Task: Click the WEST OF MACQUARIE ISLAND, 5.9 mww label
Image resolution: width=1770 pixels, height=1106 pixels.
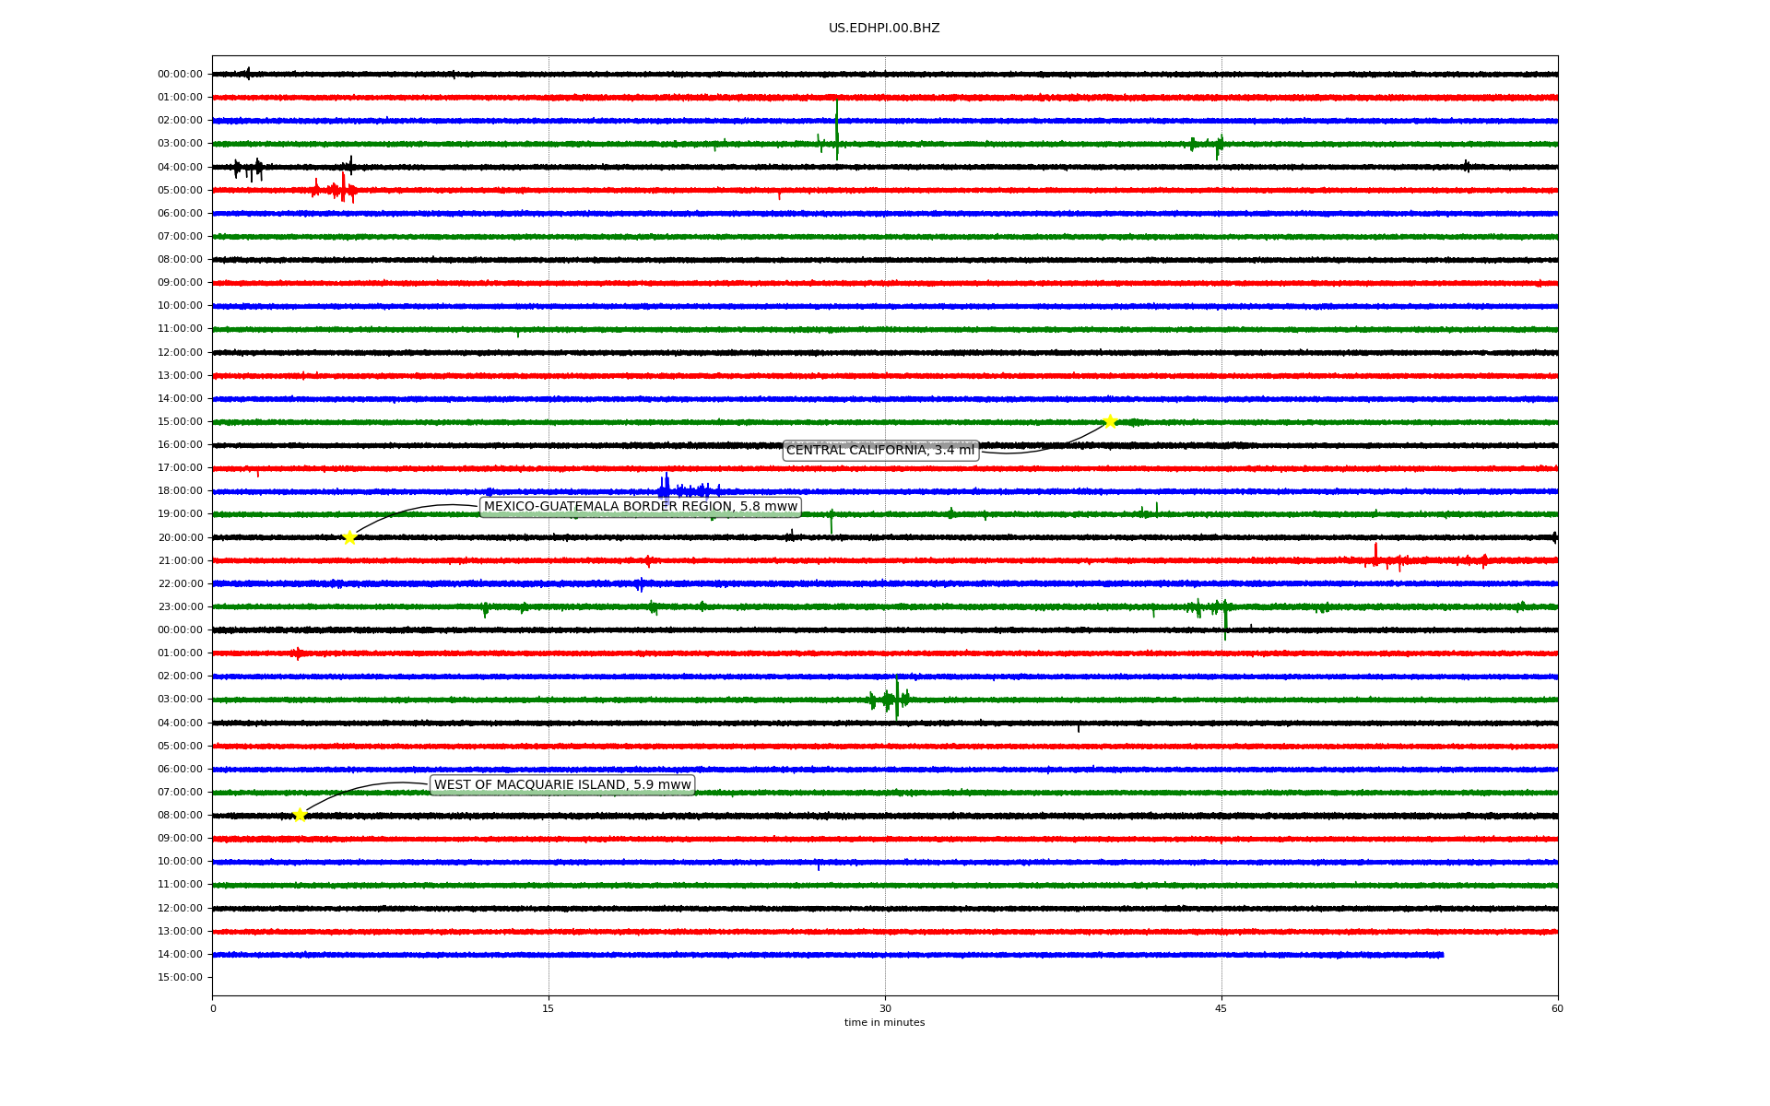Action: pos(562,785)
